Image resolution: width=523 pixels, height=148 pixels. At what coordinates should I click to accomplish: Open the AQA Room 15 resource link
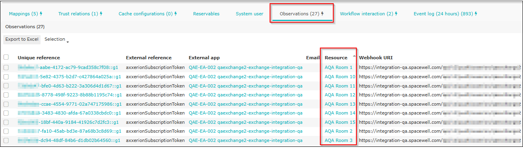pos(340,122)
